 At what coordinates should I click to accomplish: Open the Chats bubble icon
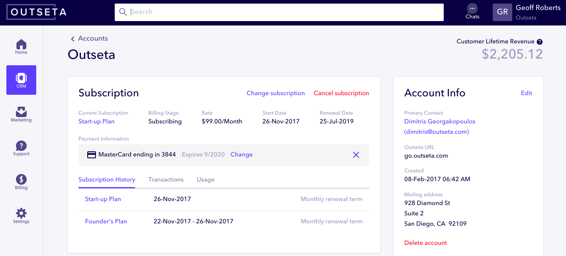472,9
